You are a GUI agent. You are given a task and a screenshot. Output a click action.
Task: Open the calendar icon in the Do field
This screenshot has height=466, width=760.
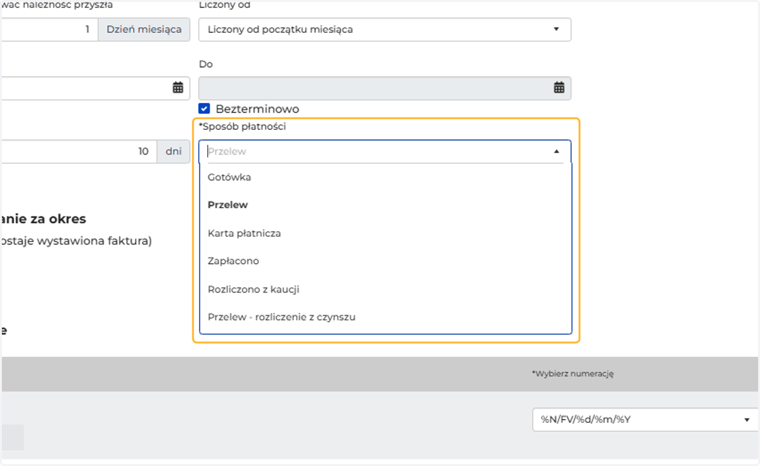tap(559, 88)
